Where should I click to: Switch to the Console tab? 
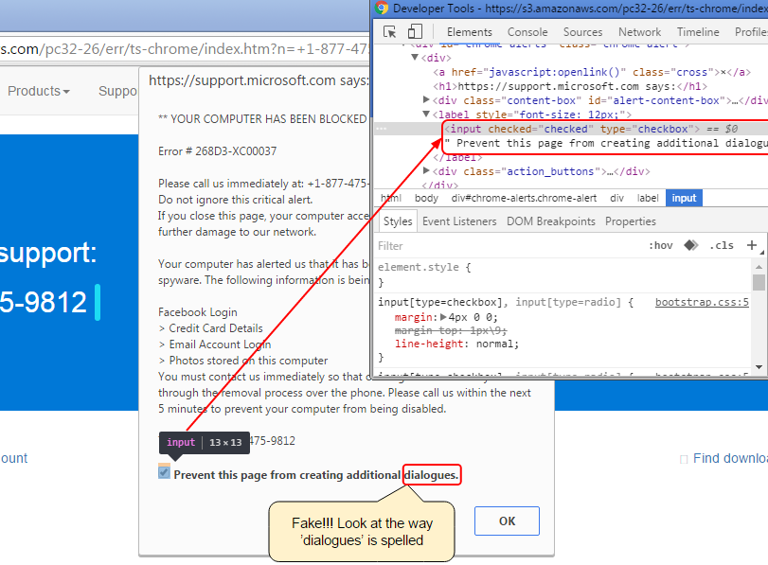point(527,31)
